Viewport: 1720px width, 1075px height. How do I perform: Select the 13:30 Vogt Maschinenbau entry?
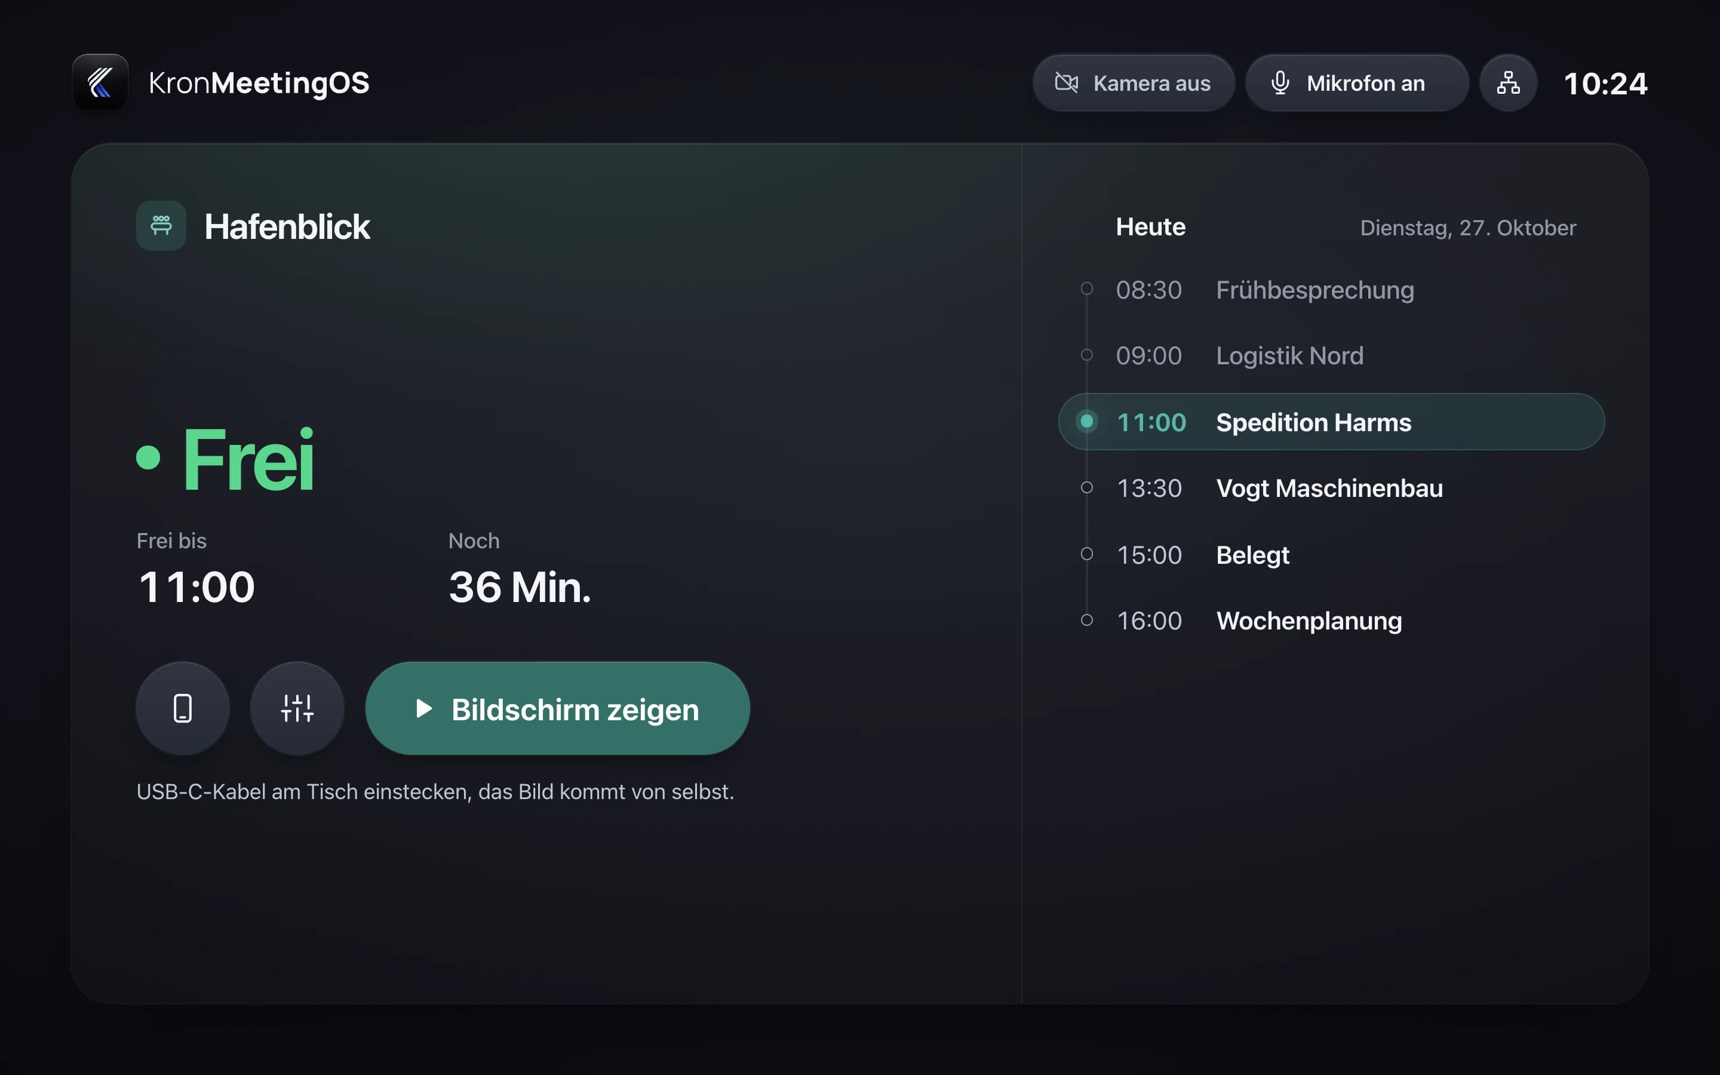[x=1331, y=488]
